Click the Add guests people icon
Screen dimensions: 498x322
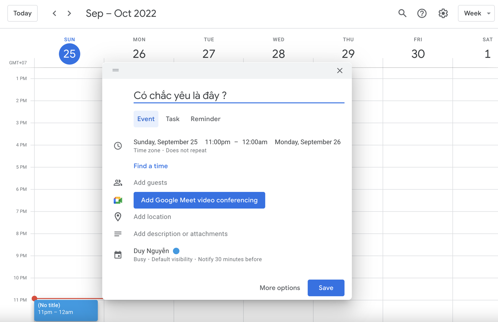tap(118, 182)
